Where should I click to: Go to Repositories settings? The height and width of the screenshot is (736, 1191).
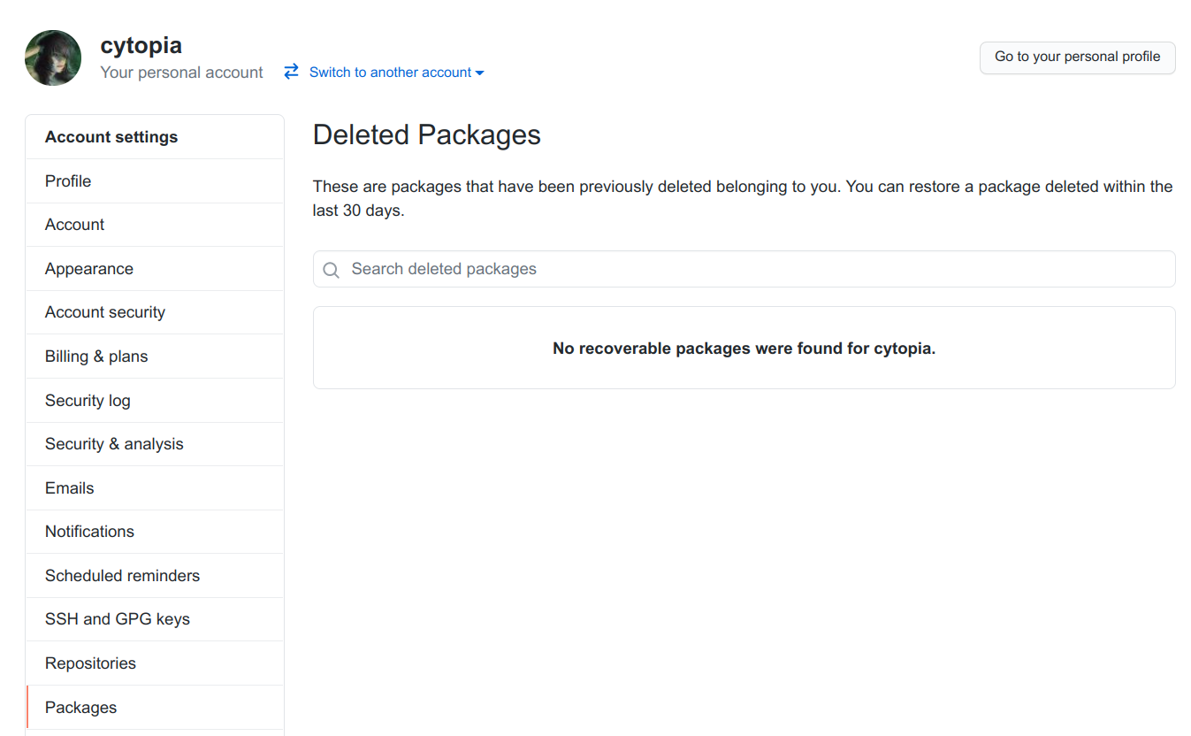[90, 663]
